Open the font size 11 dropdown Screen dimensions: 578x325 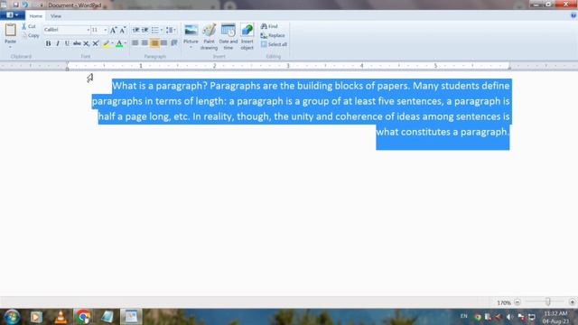click(106, 30)
